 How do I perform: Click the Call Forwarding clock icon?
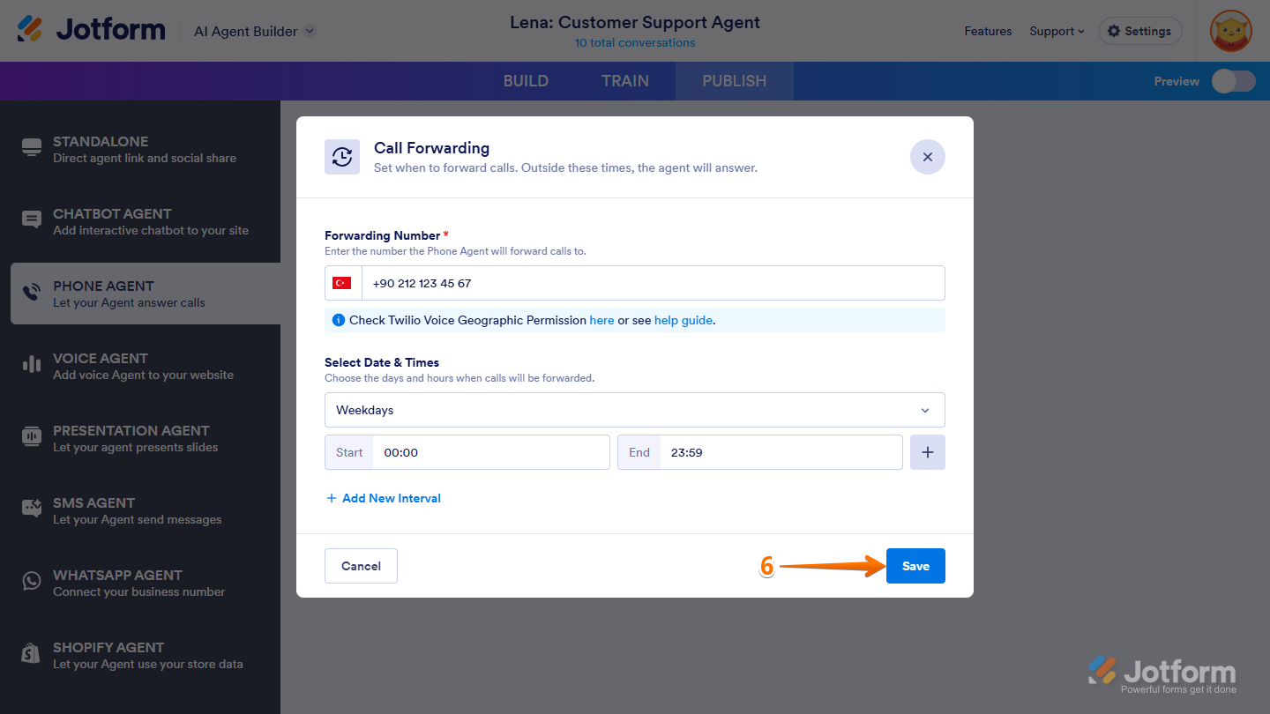coord(342,157)
